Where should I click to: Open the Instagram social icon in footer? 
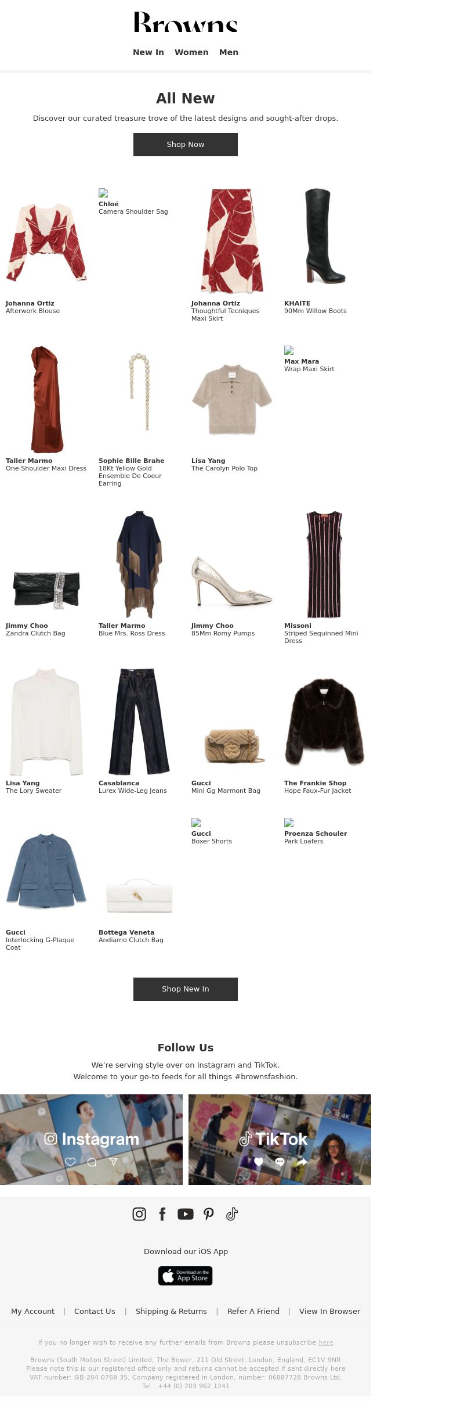139,1213
